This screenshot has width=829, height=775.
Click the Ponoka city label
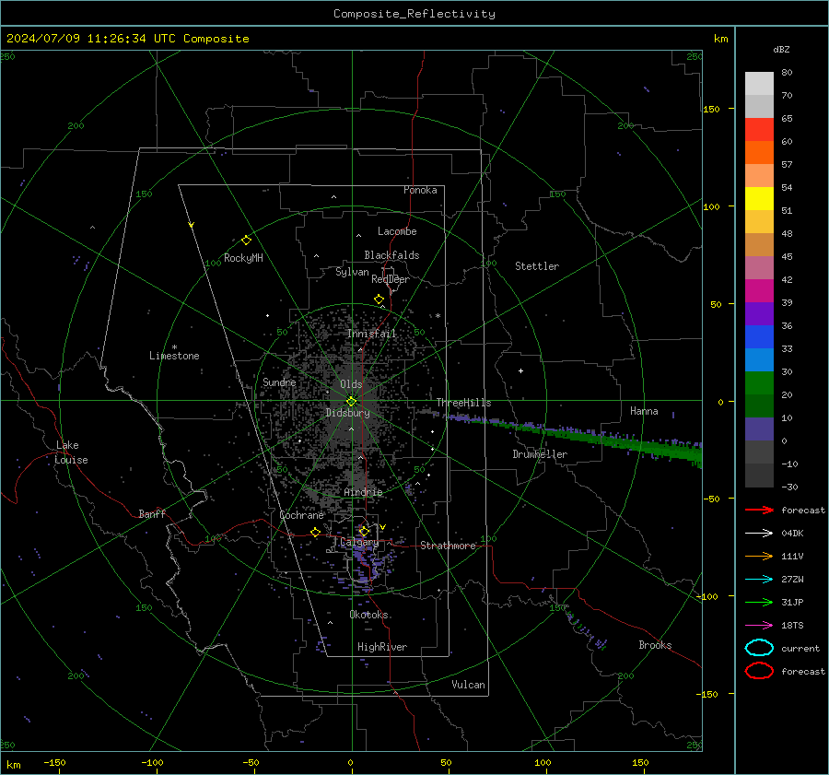(420, 190)
